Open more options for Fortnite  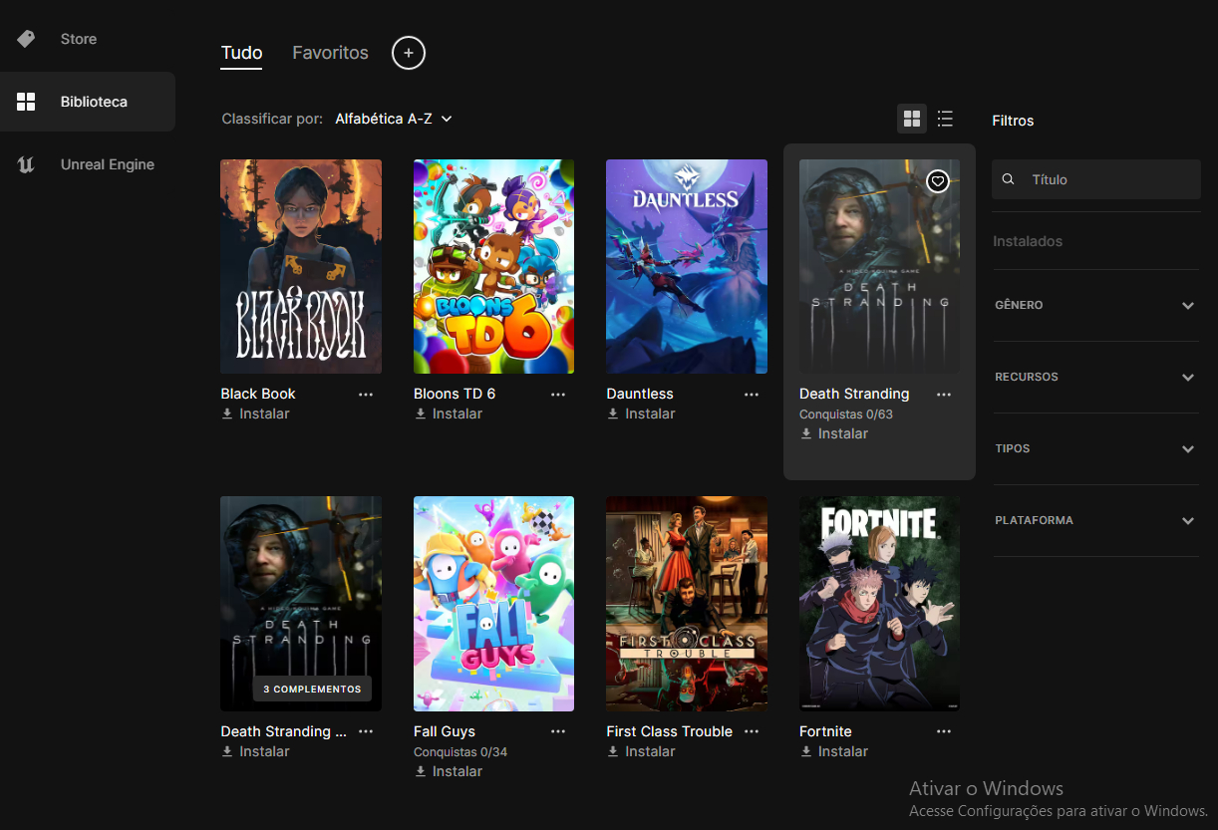point(944,731)
